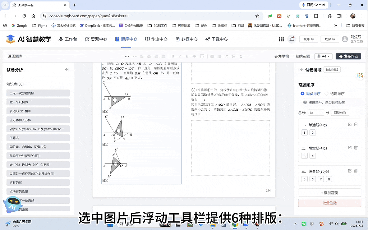Viewport: 368px width, 230px height.
Task: Click 添加题类 button
Action: click(x=330, y=193)
